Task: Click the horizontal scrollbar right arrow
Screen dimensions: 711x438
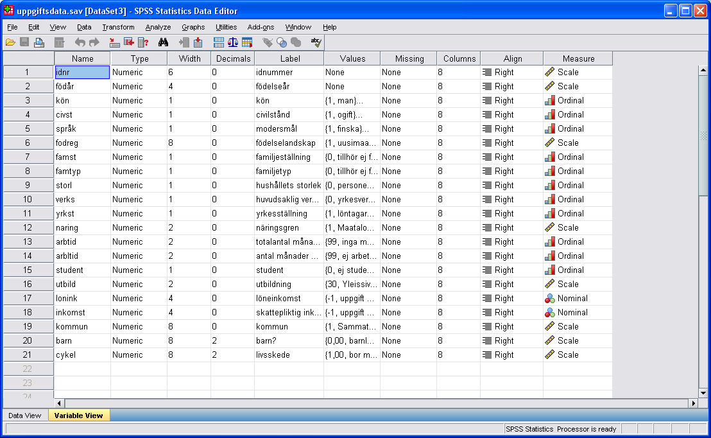Action: point(693,403)
